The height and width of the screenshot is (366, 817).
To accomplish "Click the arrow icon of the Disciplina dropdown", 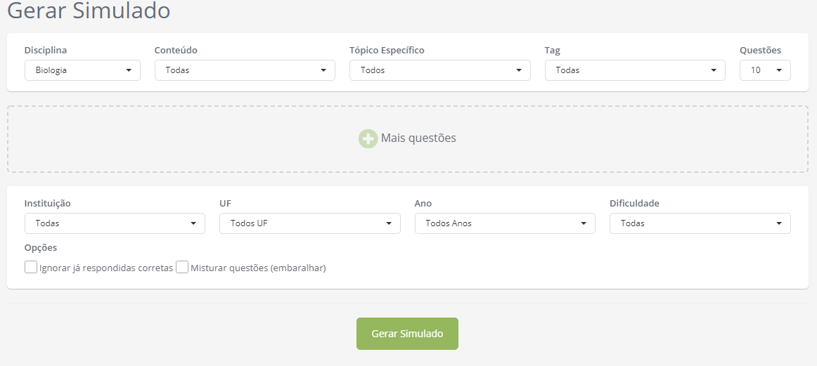I will pos(129,70).
